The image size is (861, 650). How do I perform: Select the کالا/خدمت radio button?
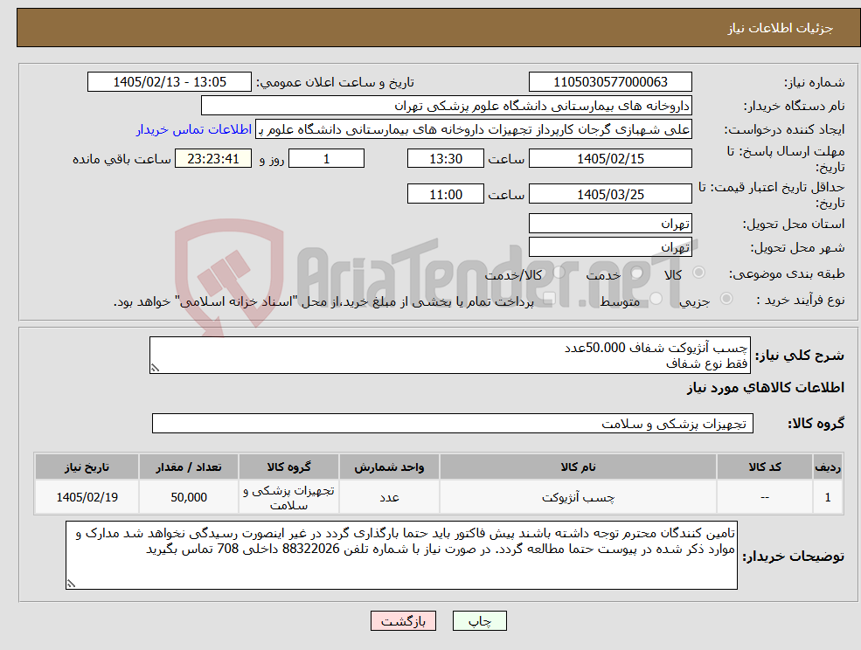559,273
